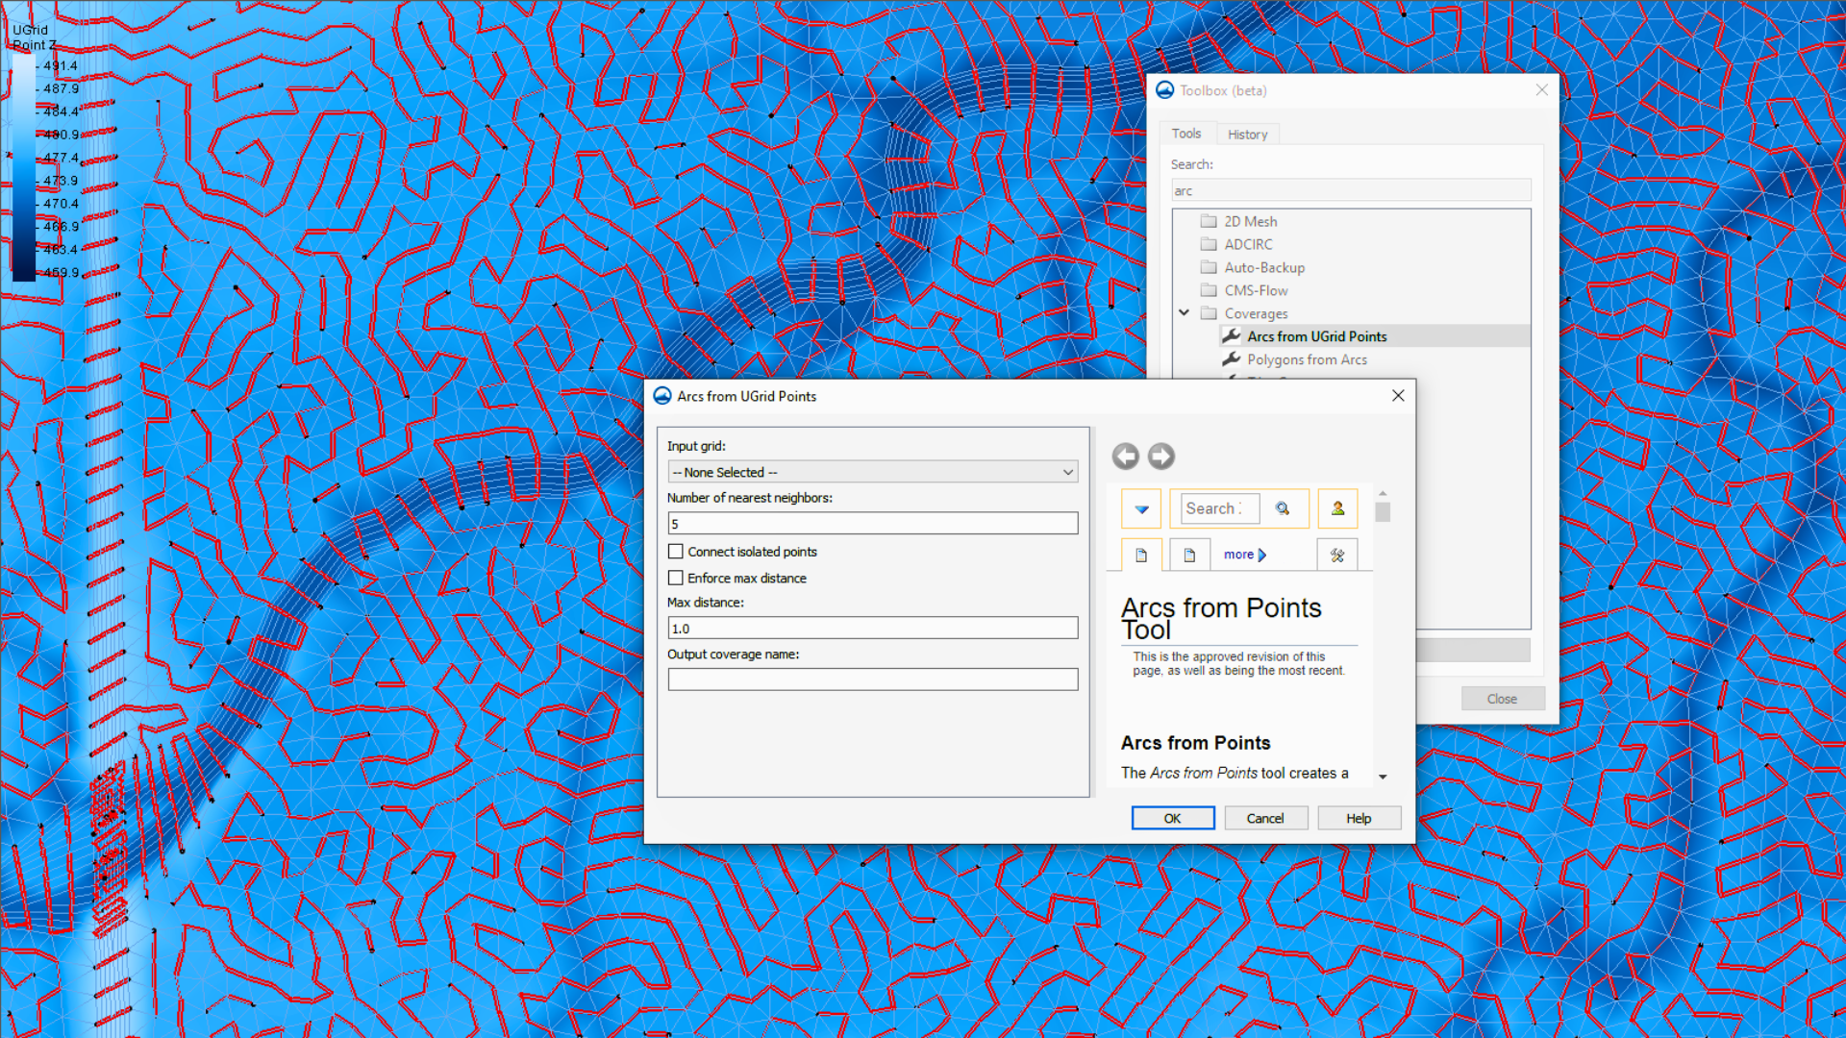
Task: Click the 2D Mesh folder icon
Action: click(1209, 221)
